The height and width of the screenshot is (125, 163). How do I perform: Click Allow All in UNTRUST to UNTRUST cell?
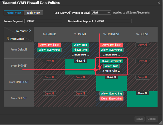click(111, 77)
